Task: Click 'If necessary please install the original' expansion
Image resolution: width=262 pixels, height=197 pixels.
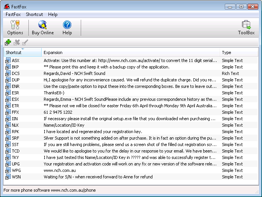Action: 130,119
